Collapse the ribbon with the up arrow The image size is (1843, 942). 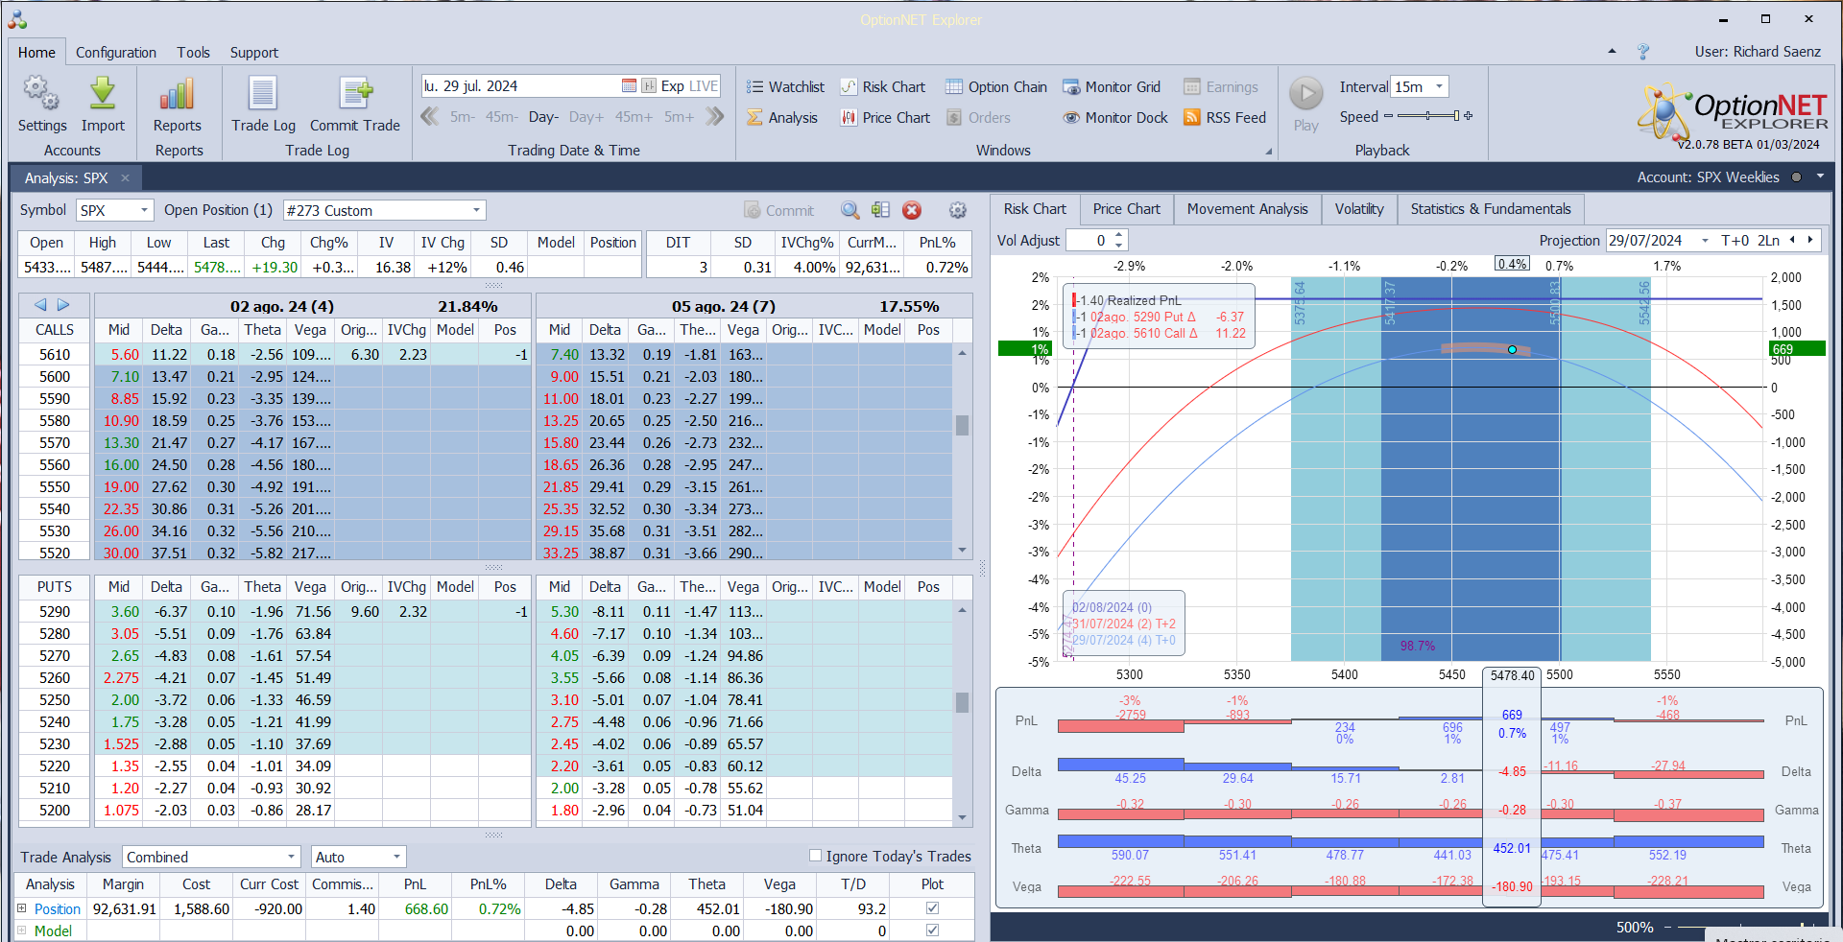click(x=1612, y=52)
